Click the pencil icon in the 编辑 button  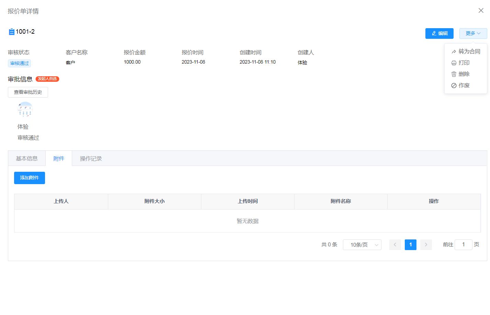coord(434,34)
